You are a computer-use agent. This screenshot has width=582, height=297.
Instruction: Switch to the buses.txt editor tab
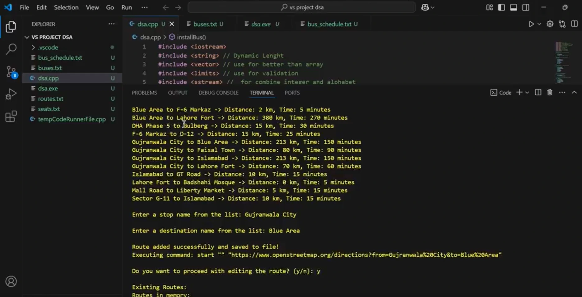(x=205, y=24)
